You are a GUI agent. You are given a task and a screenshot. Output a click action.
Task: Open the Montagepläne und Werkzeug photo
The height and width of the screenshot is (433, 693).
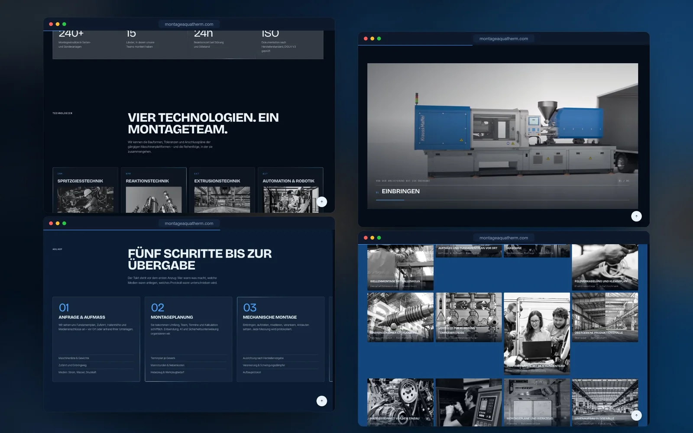[537, 402]
